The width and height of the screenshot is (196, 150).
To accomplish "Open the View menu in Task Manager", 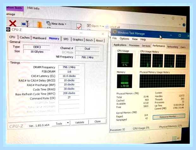I will [x=135, y=39].
